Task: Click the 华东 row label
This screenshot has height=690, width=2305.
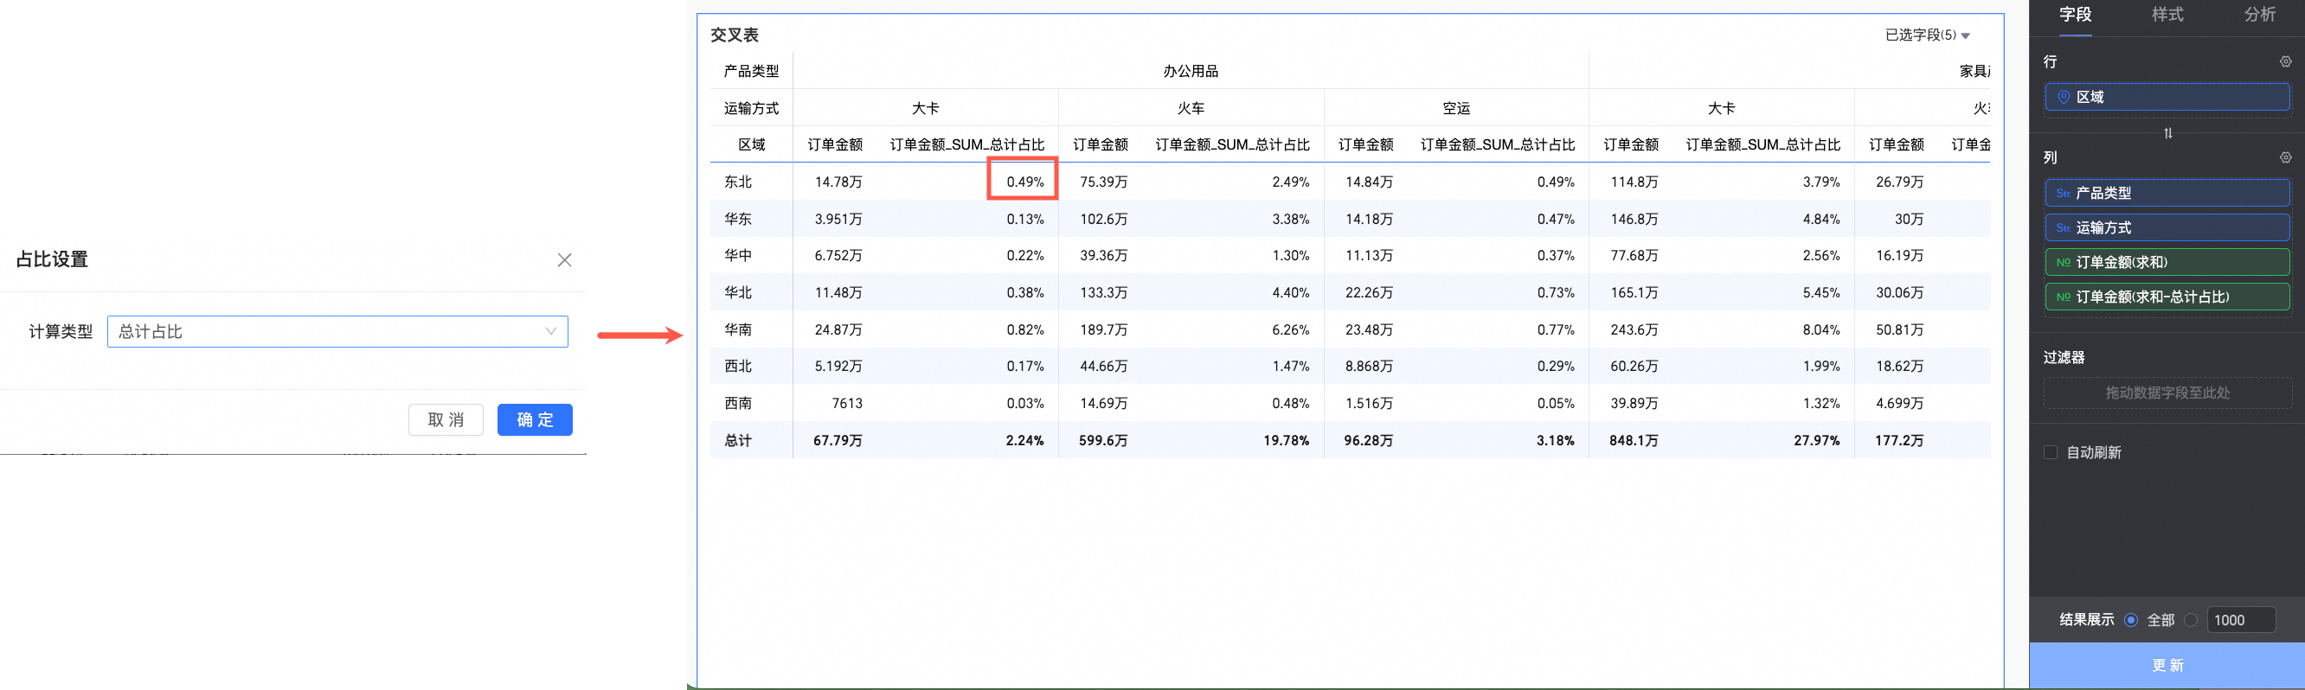Action: pos(738,219)
